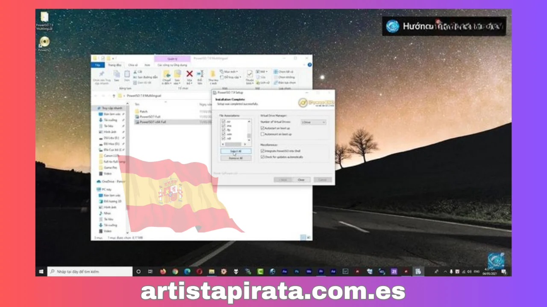Enable Automount on boot up checkbox
This screenshot has height=307, width=547.
[262, 134]
